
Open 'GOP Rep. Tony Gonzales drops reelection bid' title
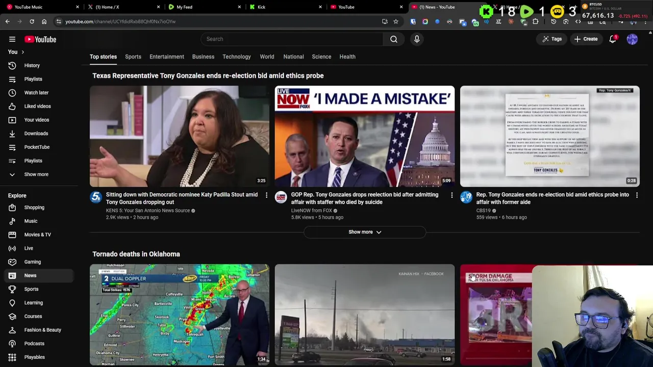point(364,198)
